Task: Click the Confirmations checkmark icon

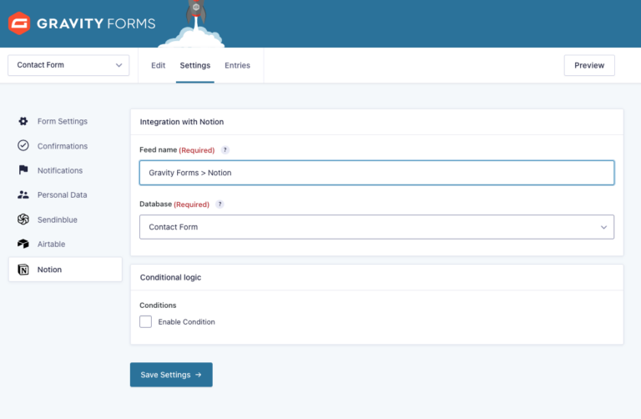Action: pos(23,146)
